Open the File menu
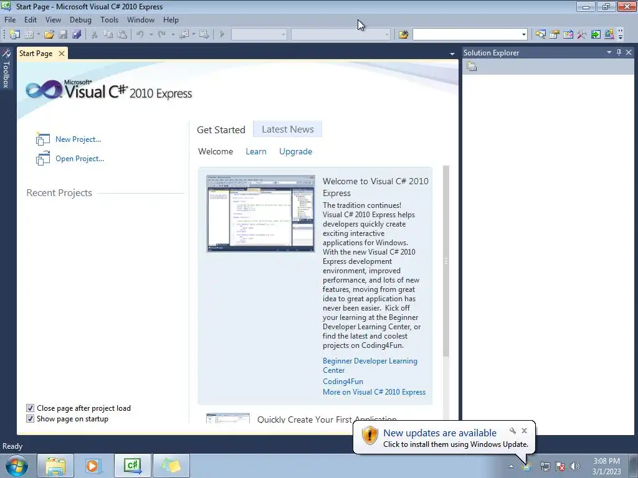Viewport: 638px width, 478px height. coord(10,19)
